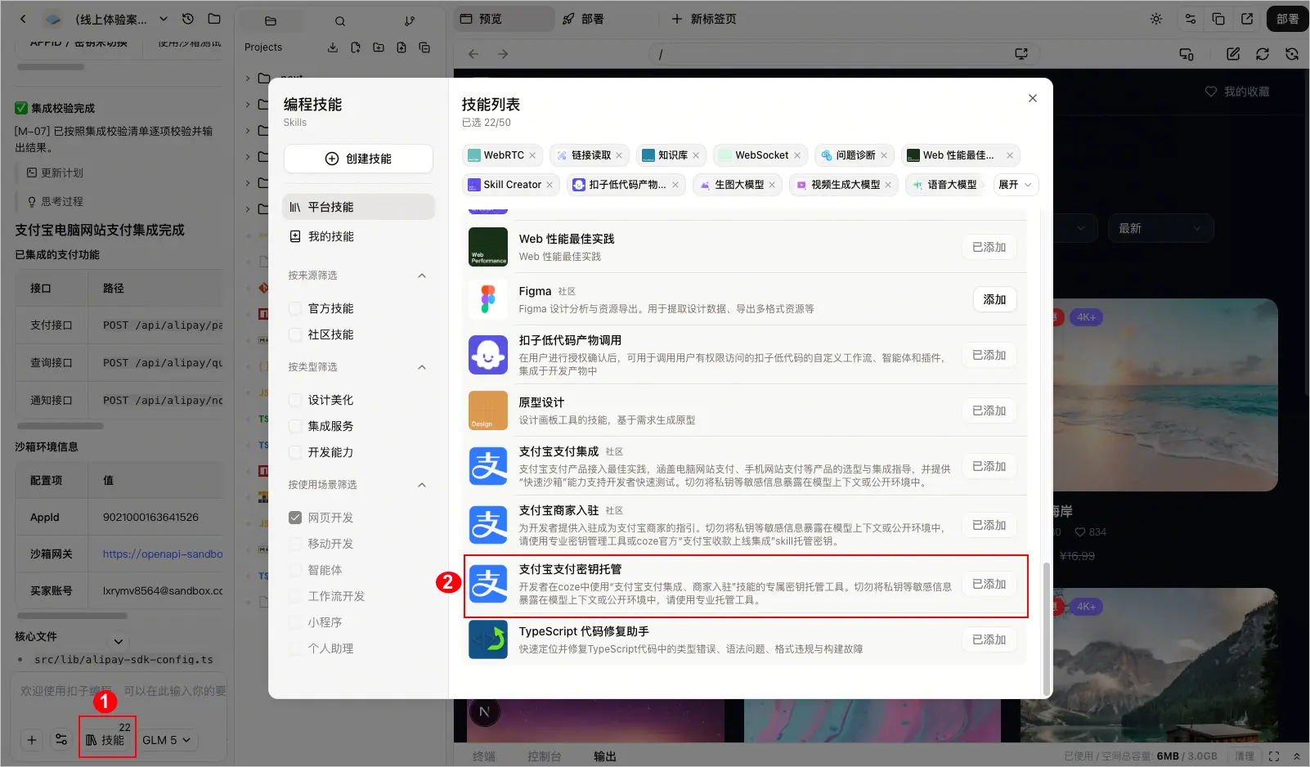Open the project history clock icon
This screenshot has height=767, width=1310.
point(188,19)
